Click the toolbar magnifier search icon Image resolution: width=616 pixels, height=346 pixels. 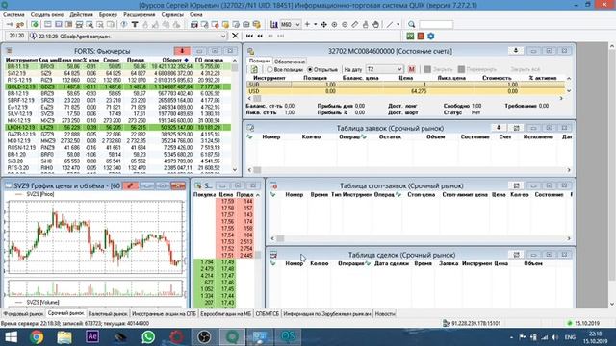pyautogui.click(x=411, y=24)
